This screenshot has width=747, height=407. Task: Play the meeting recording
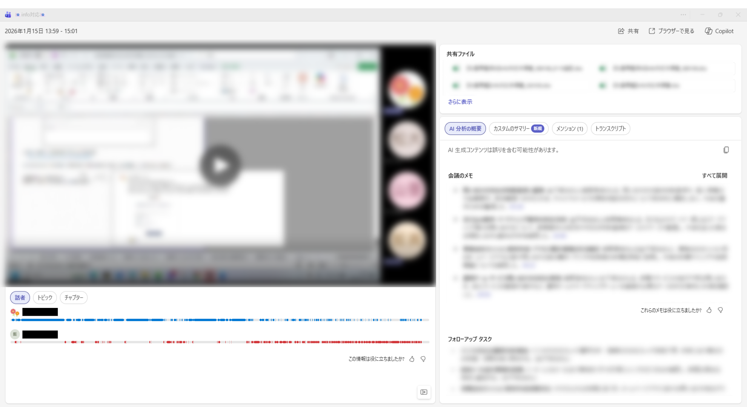[220, 166]
